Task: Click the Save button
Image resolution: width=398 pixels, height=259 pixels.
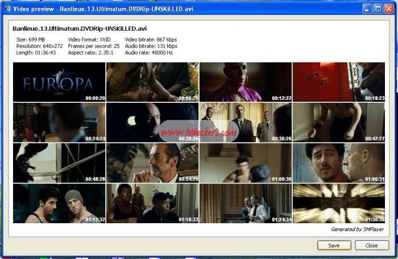Action: pyautogui.click(x=334, y=245)
